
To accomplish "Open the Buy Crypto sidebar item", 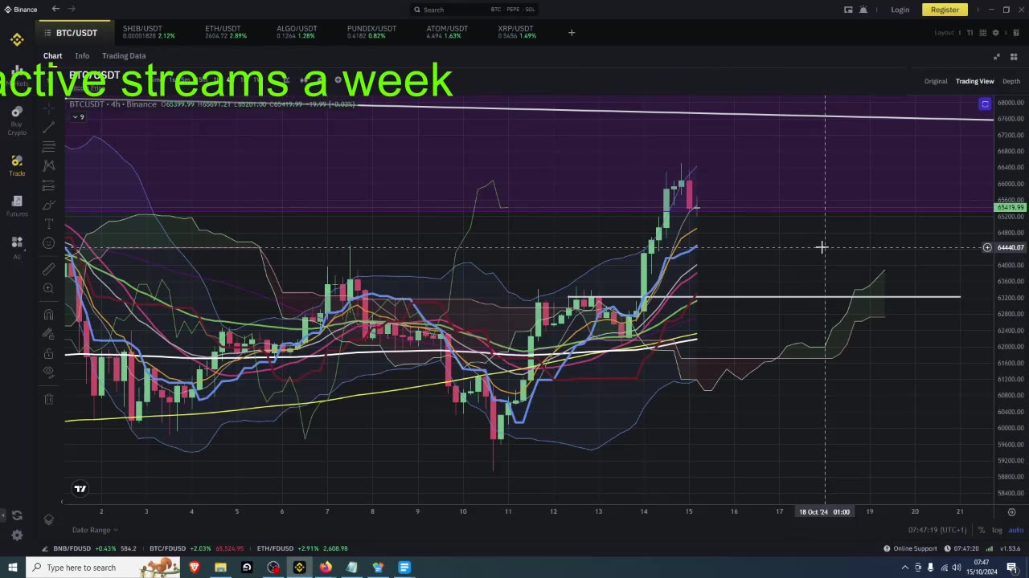I will point(17,119).
